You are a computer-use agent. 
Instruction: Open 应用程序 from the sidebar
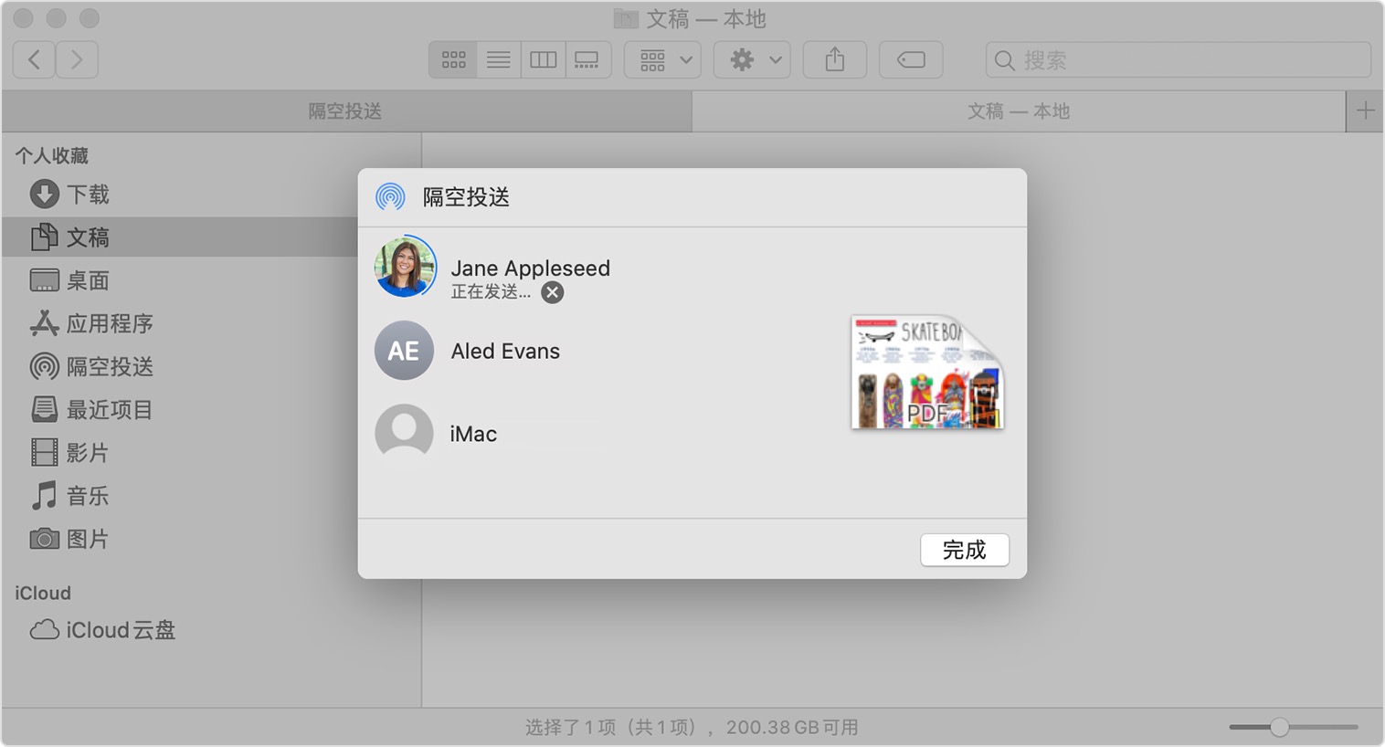tap(111, 323)
